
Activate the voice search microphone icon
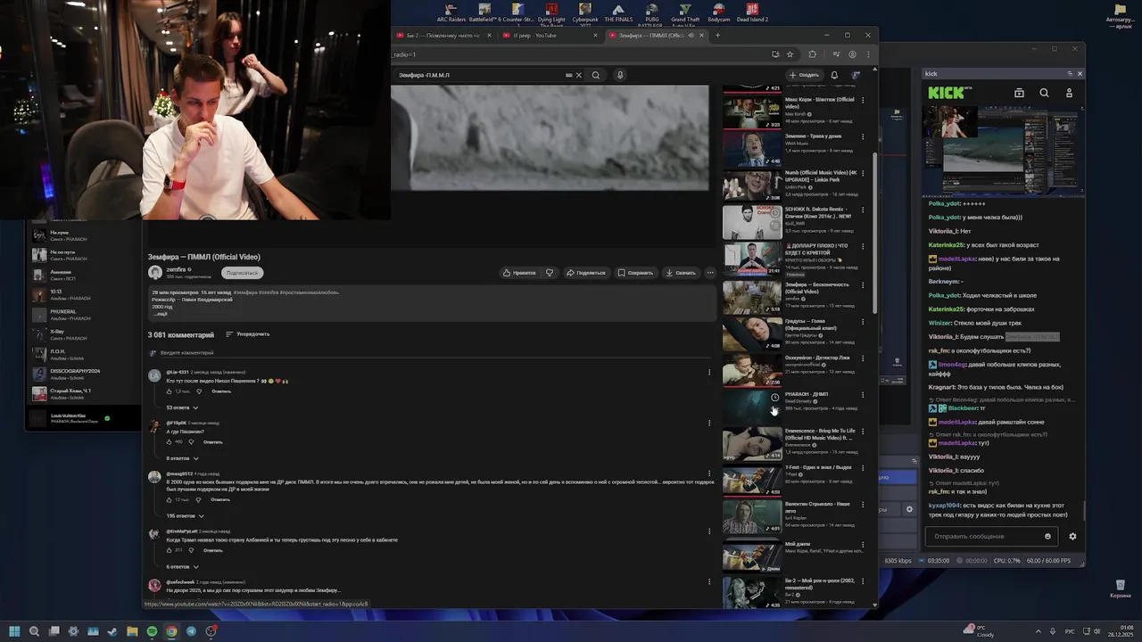coord(620,75)
